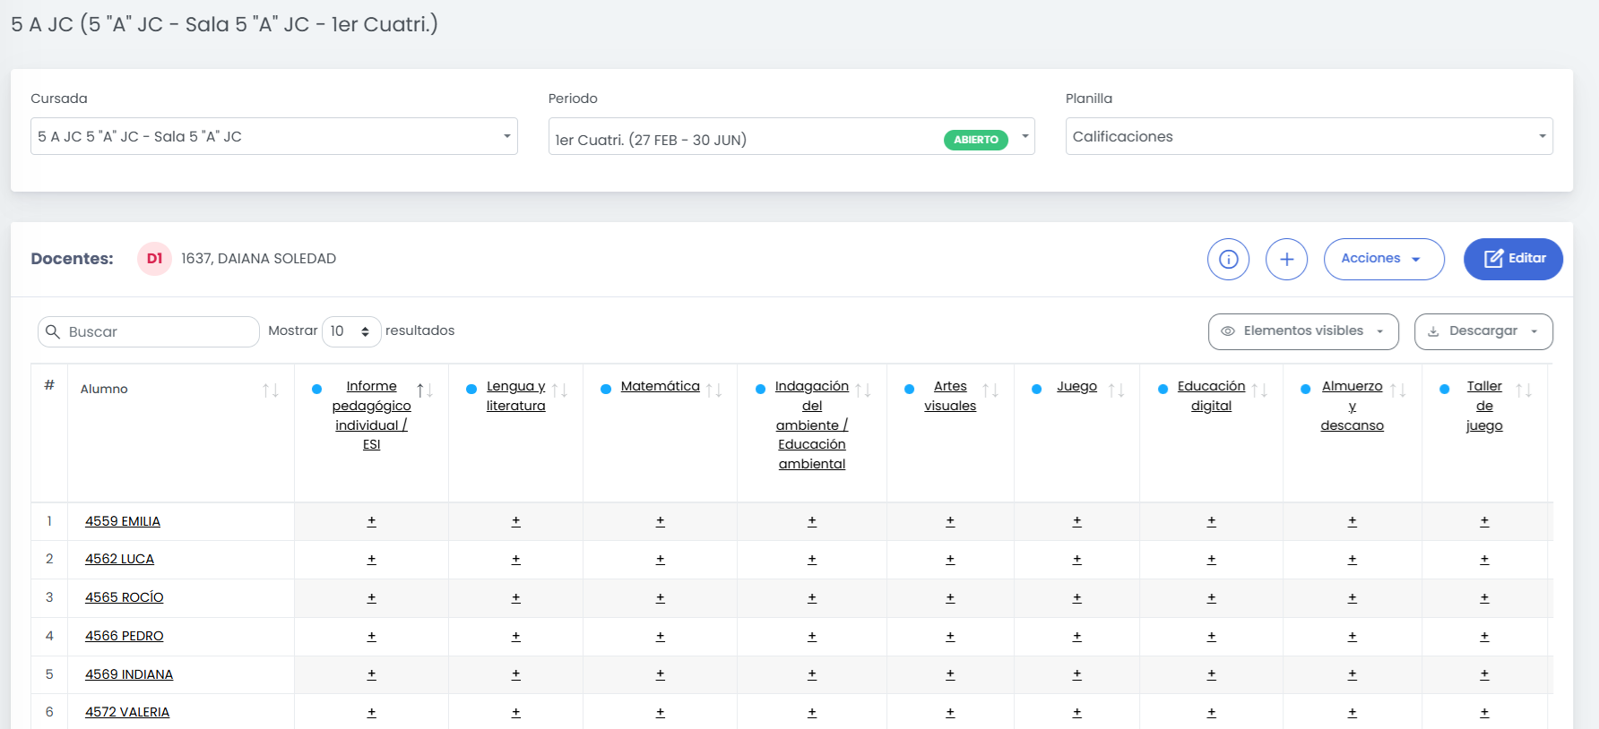Image resolution: width=1599 pixels, height=729 pixels.
Task: Sort by Informe pedagógico individual column arrows
Action: coord(425,390)
